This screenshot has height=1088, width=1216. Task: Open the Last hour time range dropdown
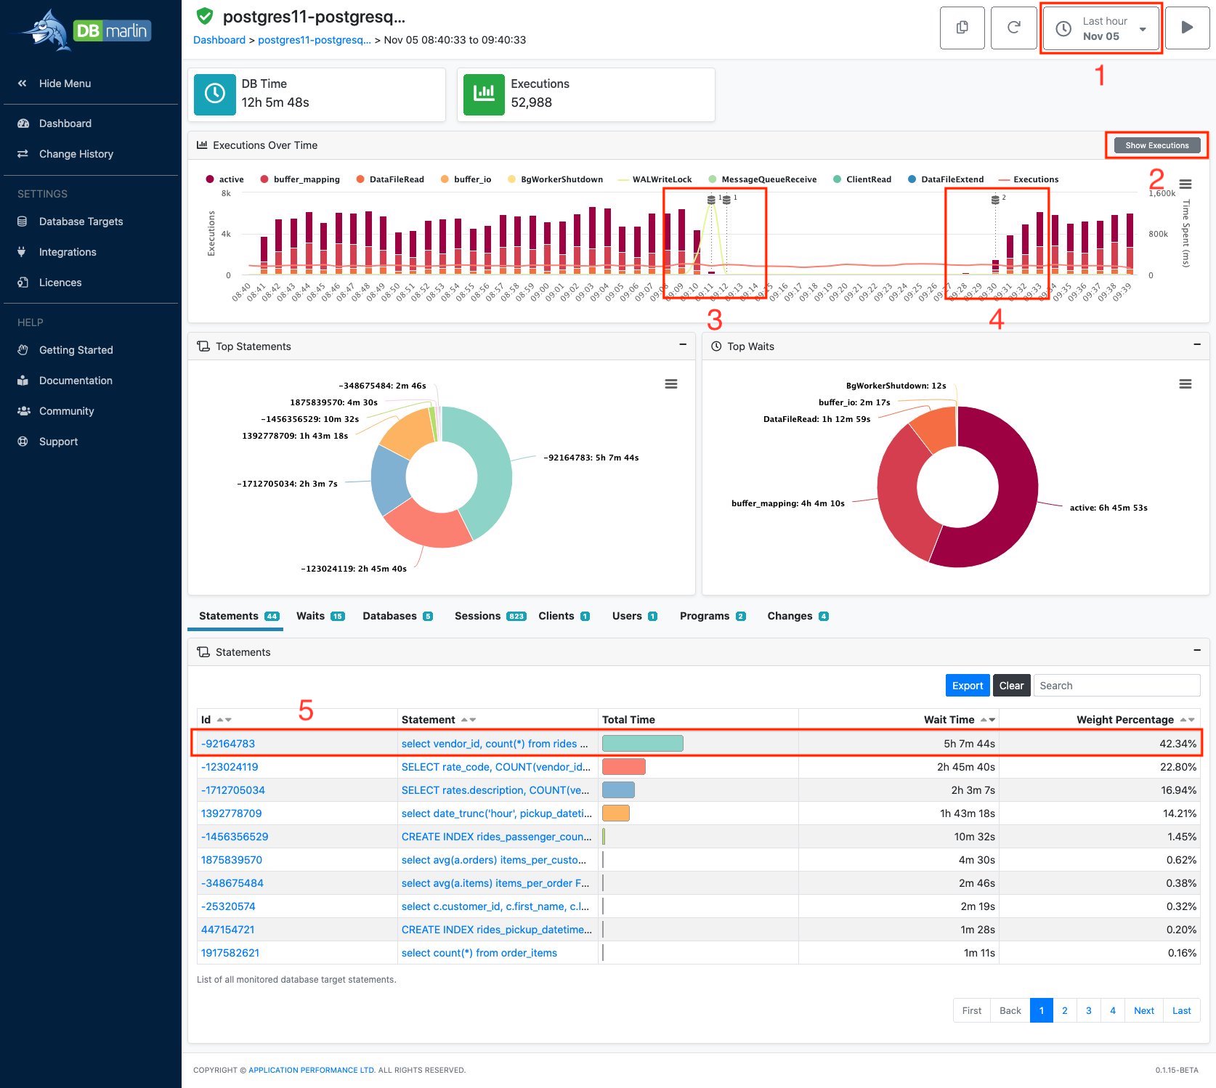point(1101,28)
